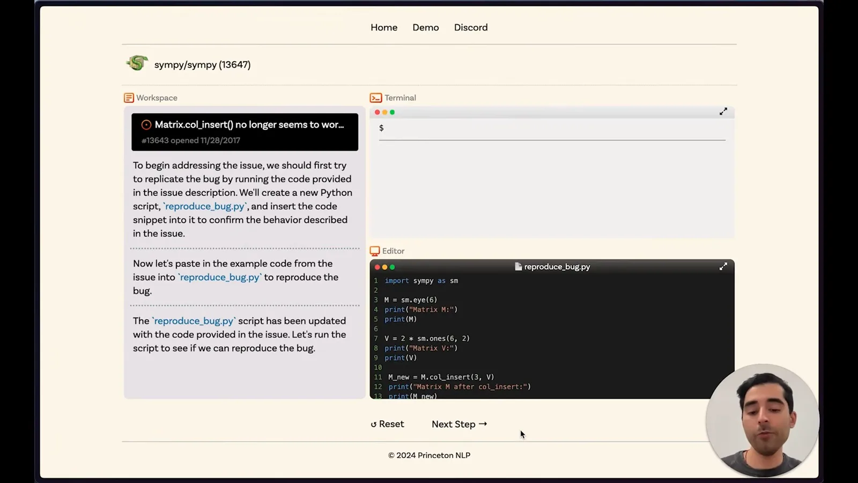Click code line 'M_new = M.col_insert(3, V)'
858x483 pixels.
tap(441, 377)
